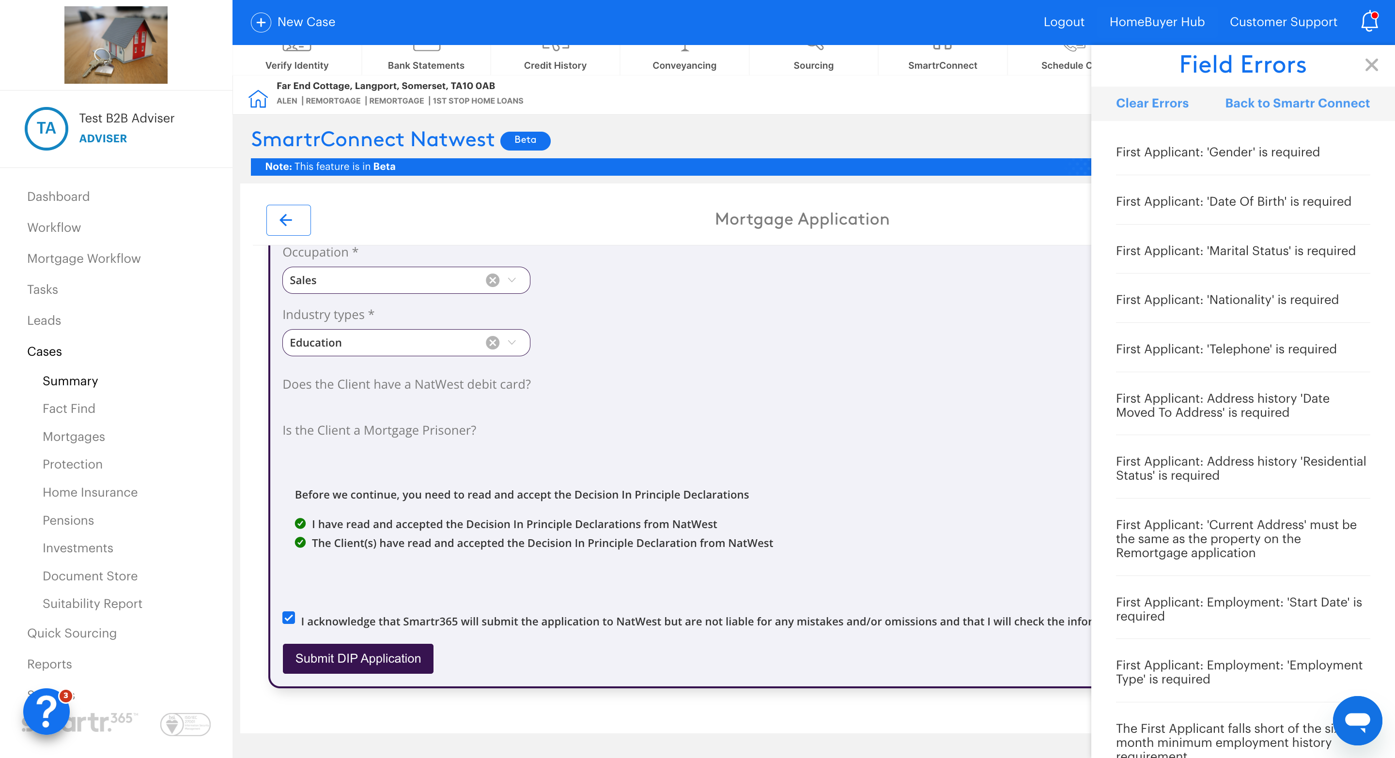The height and width of the screenshot is (758, 1395).
Task: Go back using the arrow button
Action: point(288,220)
